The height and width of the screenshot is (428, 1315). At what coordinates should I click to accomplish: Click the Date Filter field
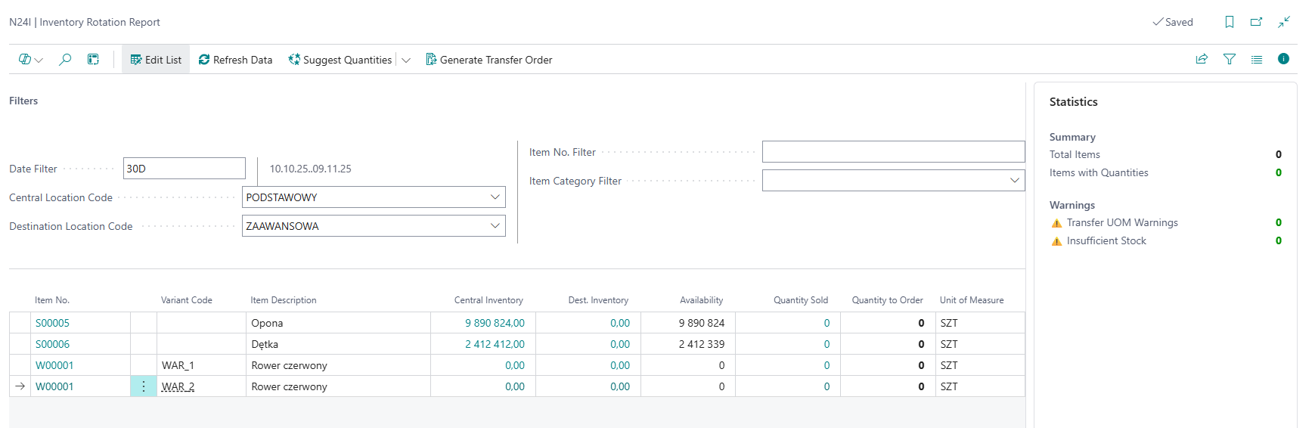click(x=185, y=169)
